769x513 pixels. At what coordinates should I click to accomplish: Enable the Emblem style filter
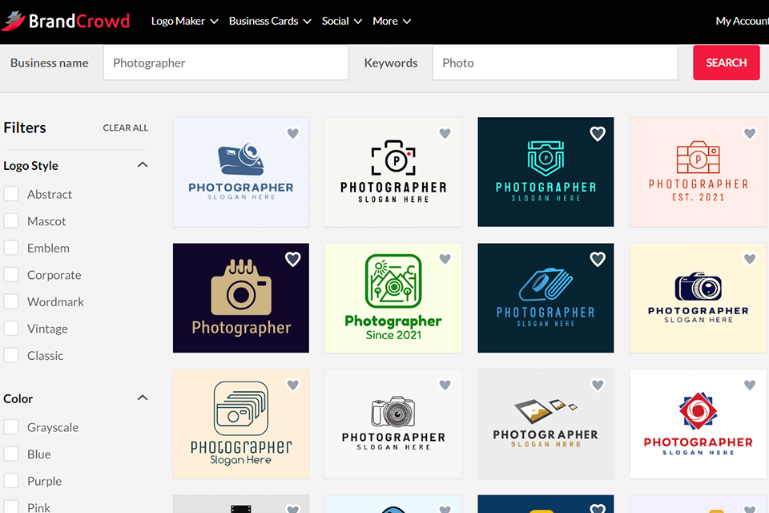pyautogui.click(x=11, y=248)
